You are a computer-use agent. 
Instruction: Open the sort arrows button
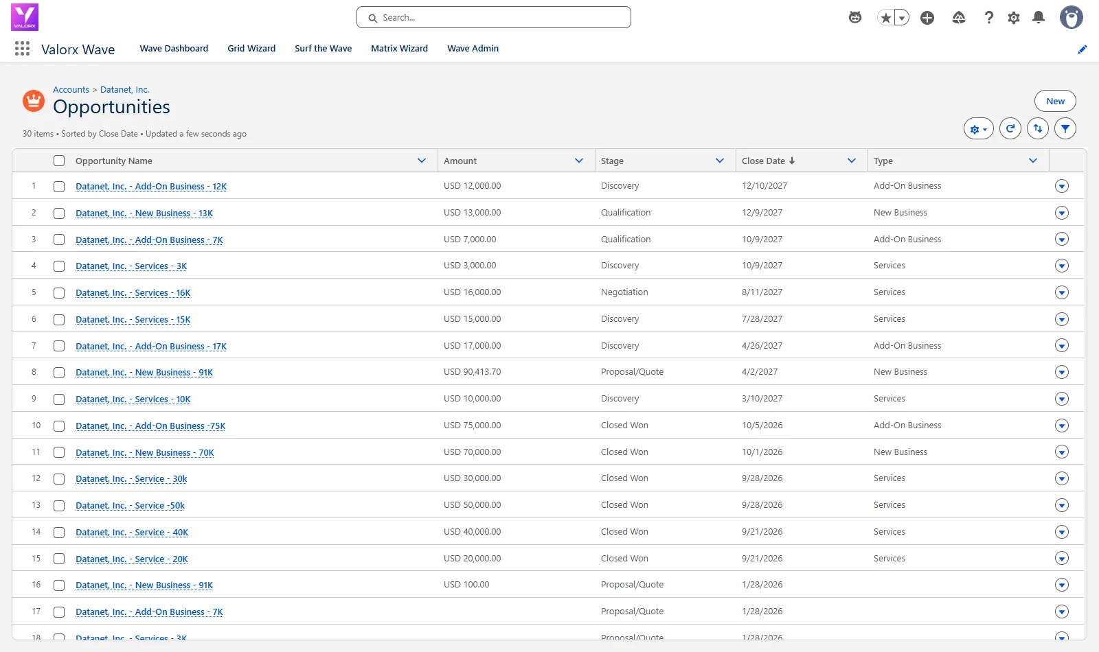(1038, 128)
